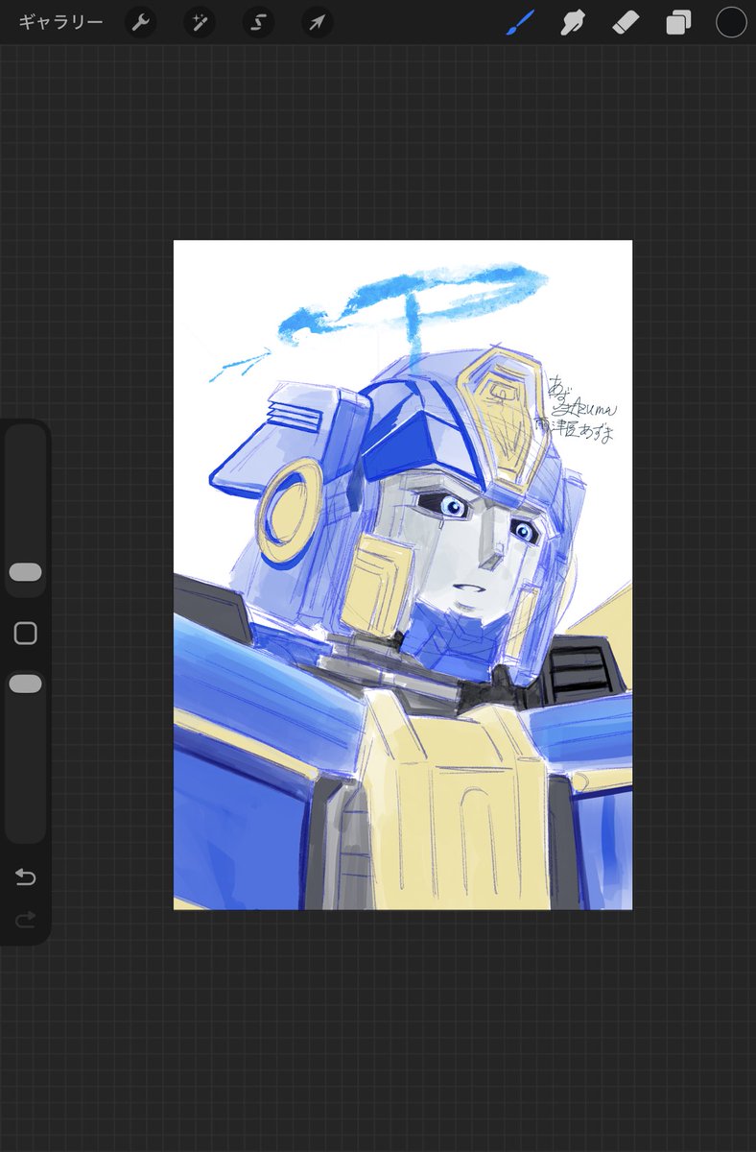
Task: Tap the robot artwork on the canvas
Action: pos(403,575)
